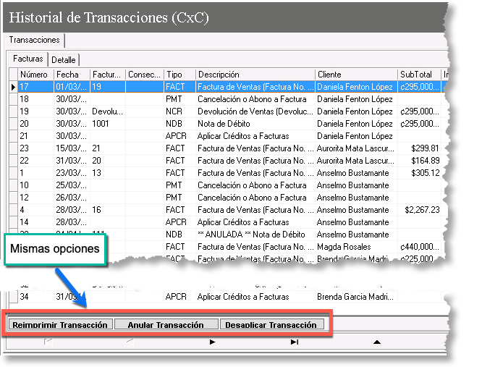Click the Devolu... invoice cell in row 19
Screen dimensions: 482x367
pyautogui.click(x=108, y=111)
